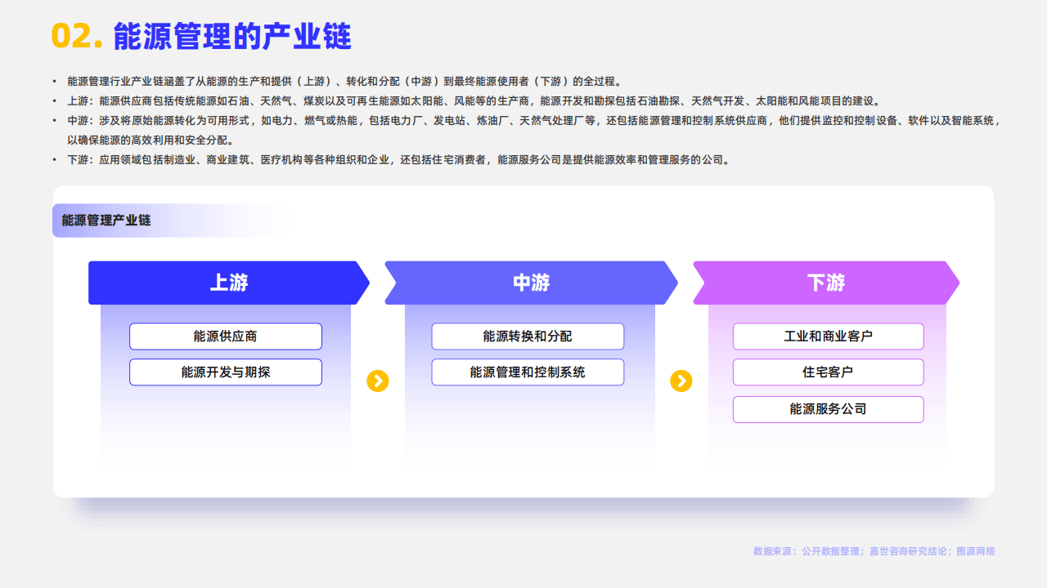Click the first bullet point marker
The image size is (1047, 588).
(56, 80)
